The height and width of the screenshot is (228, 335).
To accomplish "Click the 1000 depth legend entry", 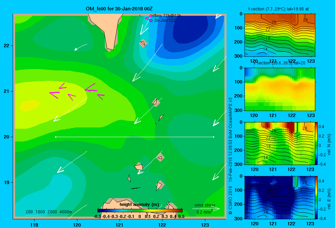I will point(40,212).
